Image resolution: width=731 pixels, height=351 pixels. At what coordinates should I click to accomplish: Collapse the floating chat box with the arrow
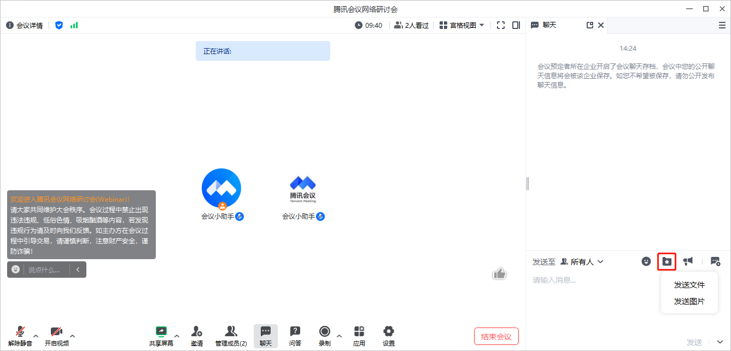click(x=78, y=270)
